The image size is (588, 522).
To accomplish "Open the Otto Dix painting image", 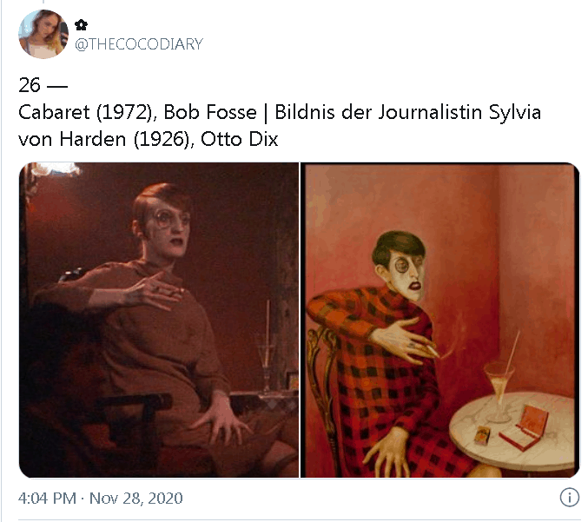I will pyautogui.click(x=439, y=320).
